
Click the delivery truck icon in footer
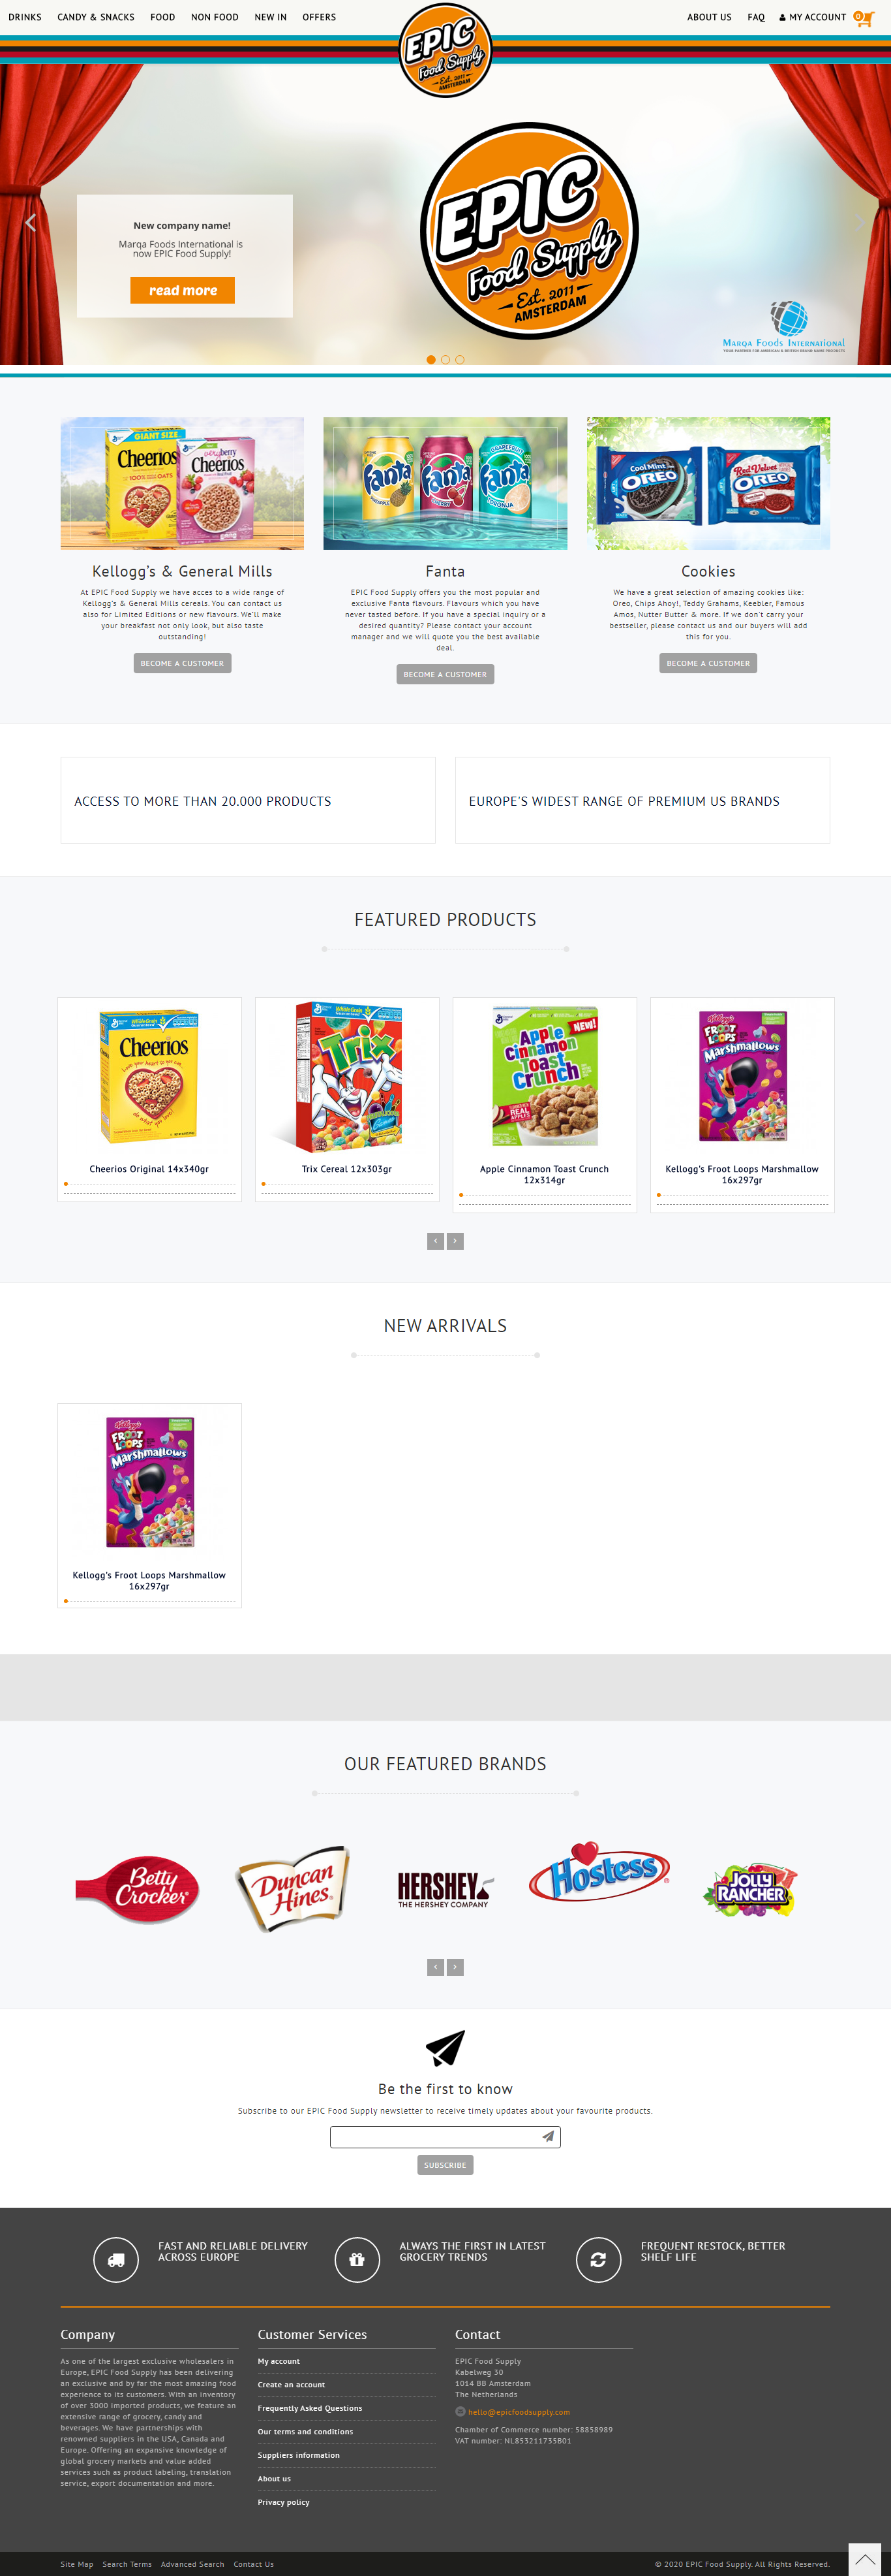116,2259
